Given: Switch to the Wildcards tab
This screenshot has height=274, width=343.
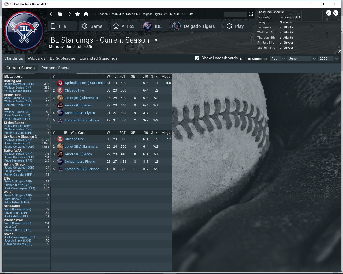Looking at the screenshot, I should 36,58.
